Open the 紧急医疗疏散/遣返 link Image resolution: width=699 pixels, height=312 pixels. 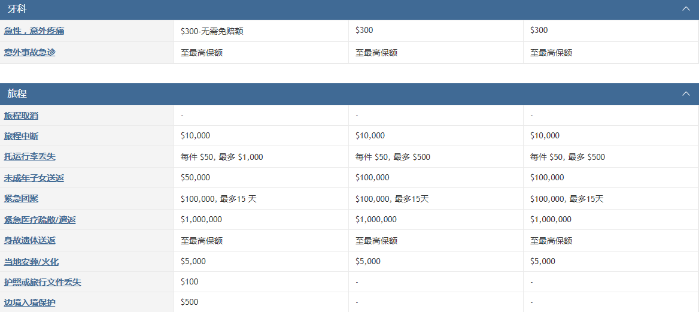click(39, 220)
